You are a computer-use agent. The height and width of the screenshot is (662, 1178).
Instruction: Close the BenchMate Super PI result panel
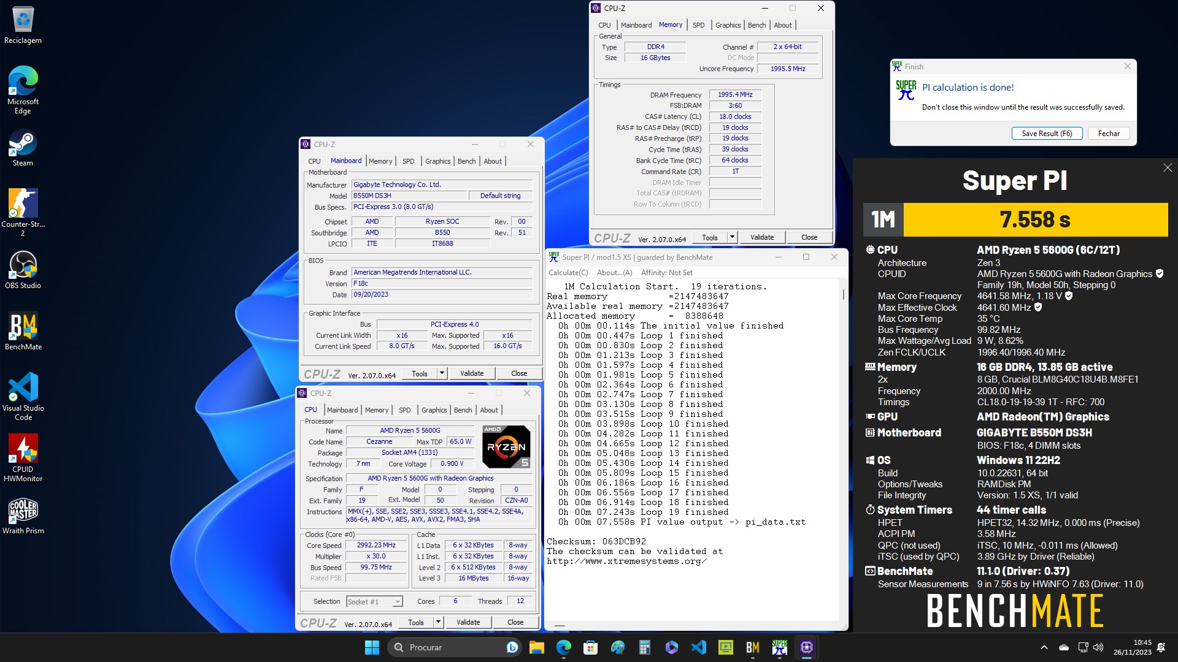click(x=1168, y=168)
